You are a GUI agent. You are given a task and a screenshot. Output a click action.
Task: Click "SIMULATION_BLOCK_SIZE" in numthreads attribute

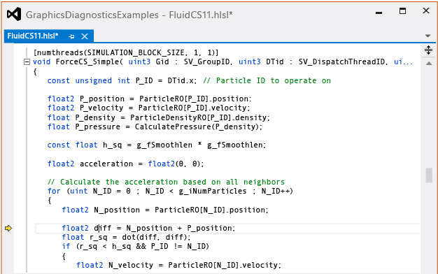(x=136, y=52)
